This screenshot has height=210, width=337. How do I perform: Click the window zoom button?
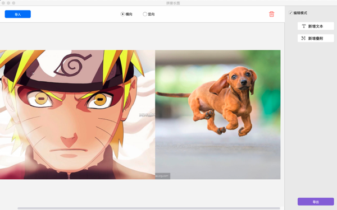click(13, 3)
